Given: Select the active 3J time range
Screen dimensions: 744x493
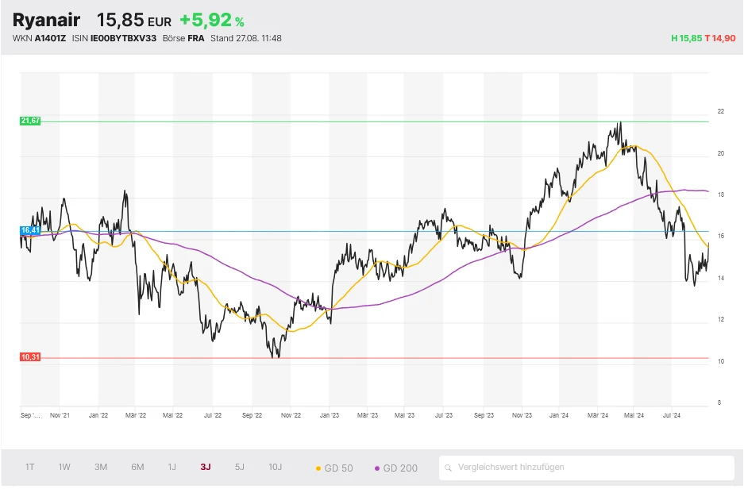Looking at the screenshot, I should (206, 467).
